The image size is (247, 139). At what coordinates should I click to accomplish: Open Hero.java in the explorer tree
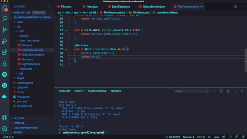[32, 59]
